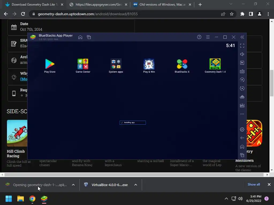Click the sync operations icon in sidebar

point(242,80)
